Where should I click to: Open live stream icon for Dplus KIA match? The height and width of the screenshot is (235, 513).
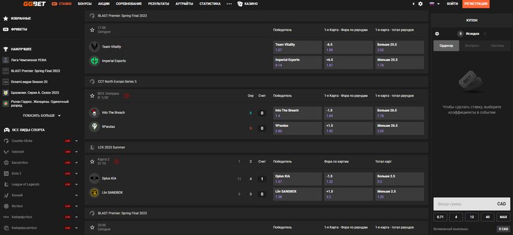click(x=117, y=161)
